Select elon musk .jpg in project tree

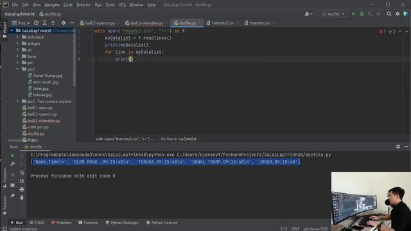pyautogui.click(x=46, y=82)
